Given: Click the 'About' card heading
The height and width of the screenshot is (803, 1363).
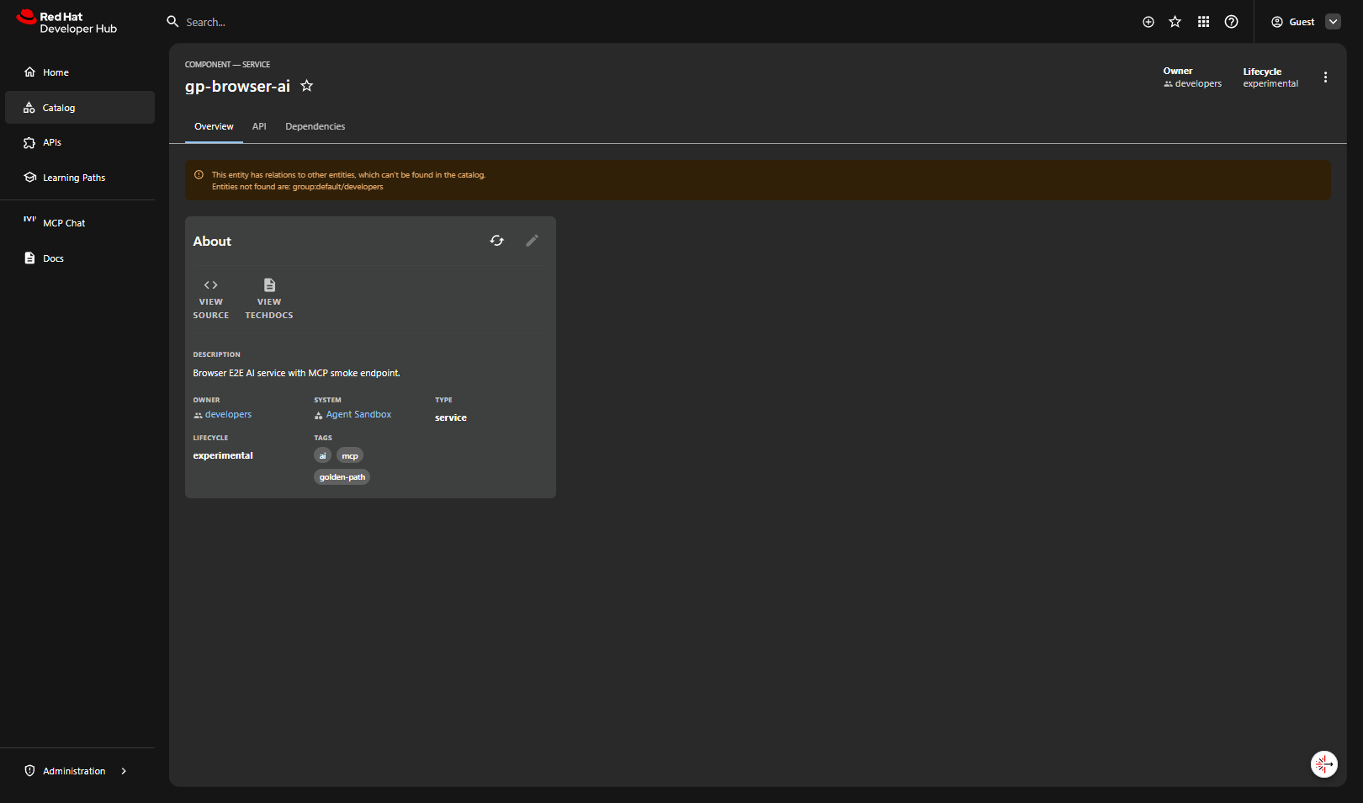Looking at the screenshot, I should click(x=212, y=242).
